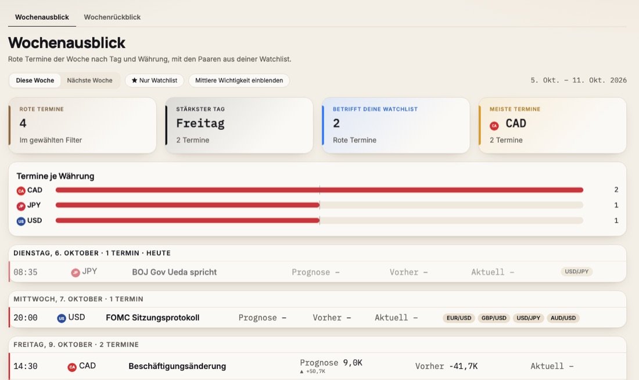Click the Termine je Währung heading
Image resolution: width=639 pixels, height=380 pixels.
[55, 176]
